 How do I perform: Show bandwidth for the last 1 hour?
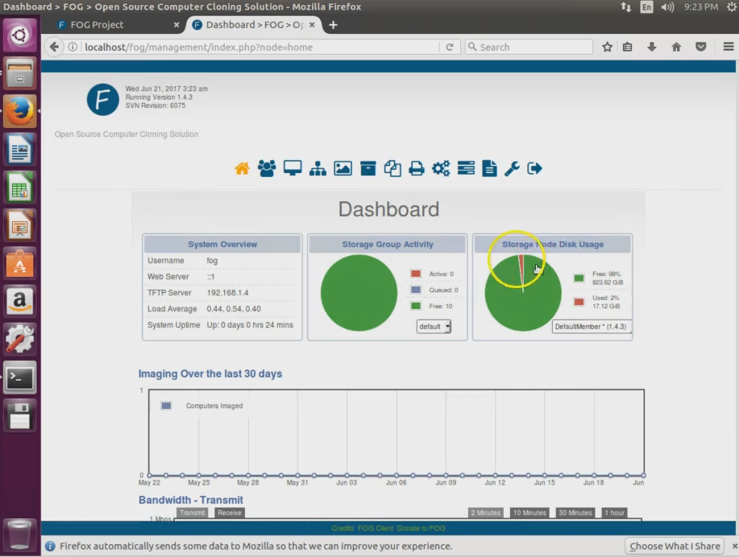[614, 513]
